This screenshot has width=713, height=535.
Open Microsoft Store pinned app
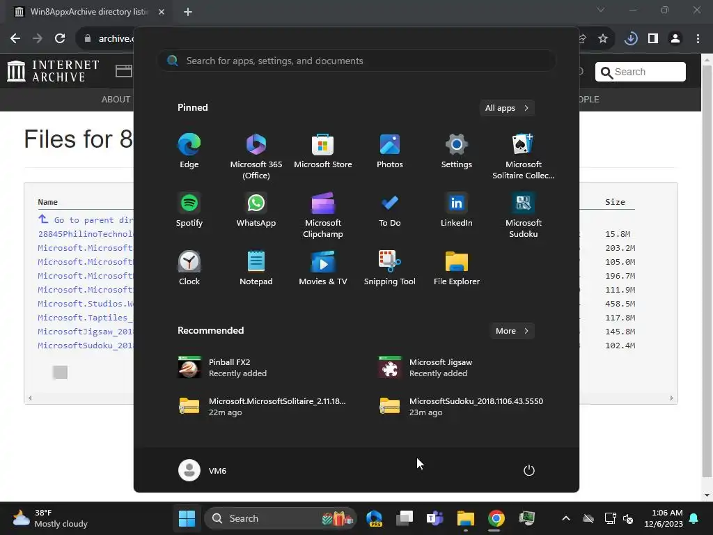click(x=323, y=151)
